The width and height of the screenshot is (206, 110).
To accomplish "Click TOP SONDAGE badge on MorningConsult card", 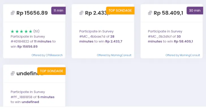I will [x=120, y=10].
